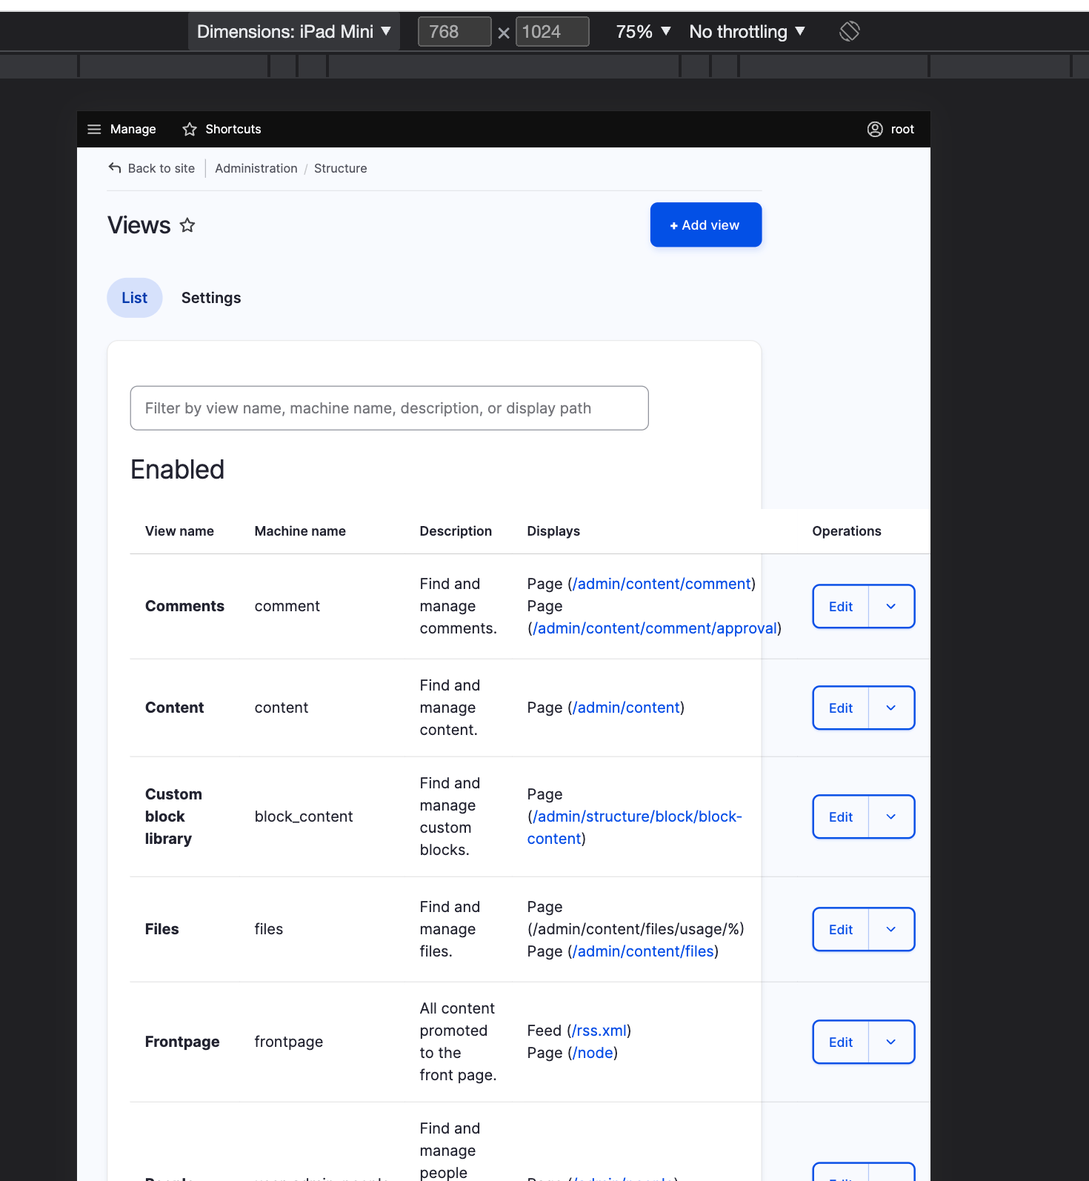Edit the Custom block library view
Viewport: 1089px width, 1181px height.
(x=841, y=816)
